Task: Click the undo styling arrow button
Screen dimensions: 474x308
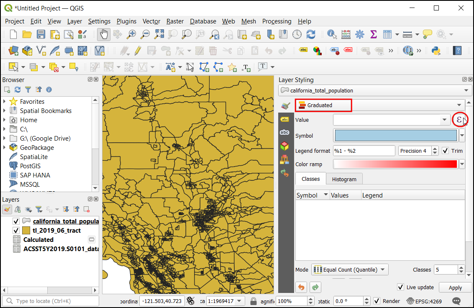Action: tap(301, 287)
